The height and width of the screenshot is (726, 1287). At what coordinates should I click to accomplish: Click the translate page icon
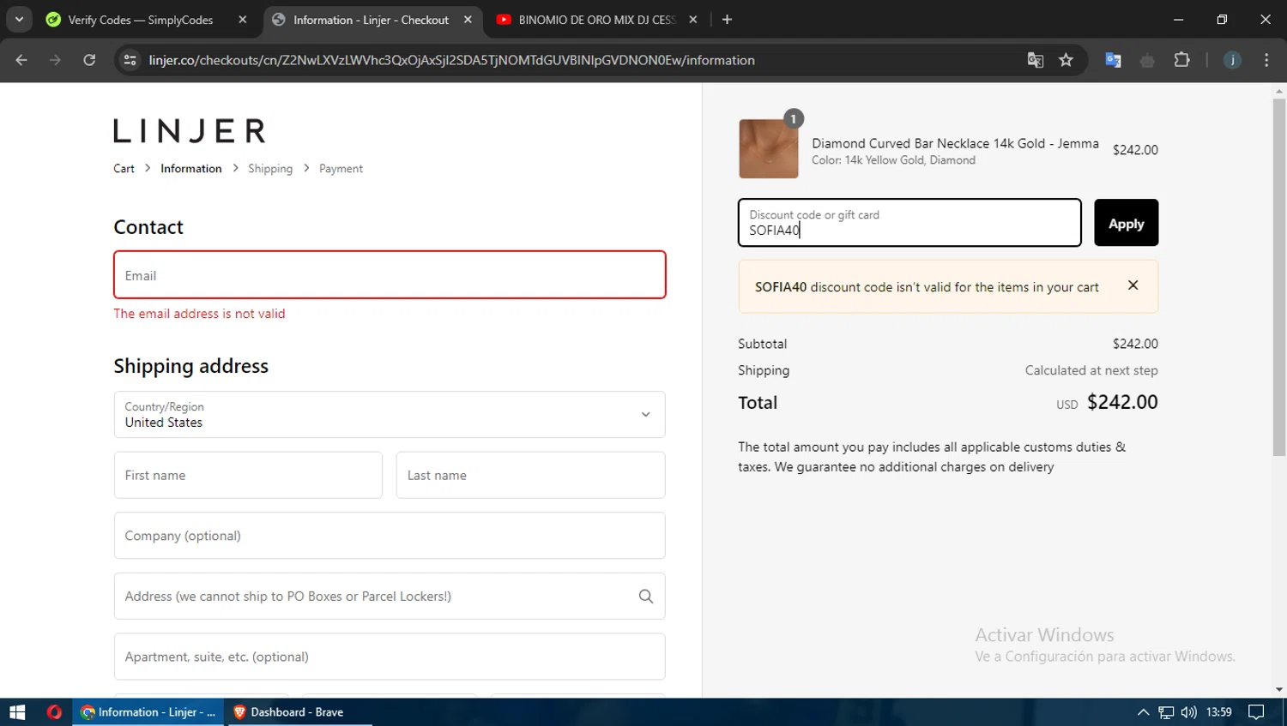click(x=1036, y=60)
